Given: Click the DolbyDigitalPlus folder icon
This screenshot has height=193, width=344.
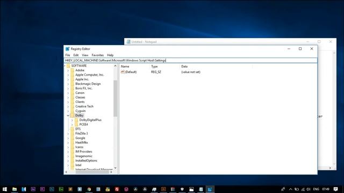Looking at the screenshot, I should [76, 120].
